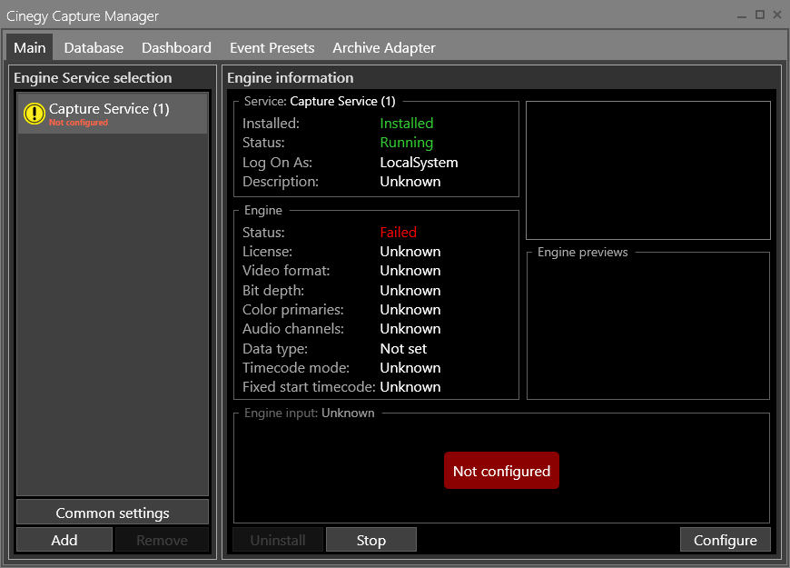
Task: Click the Description label
Action: click(280, 182)
